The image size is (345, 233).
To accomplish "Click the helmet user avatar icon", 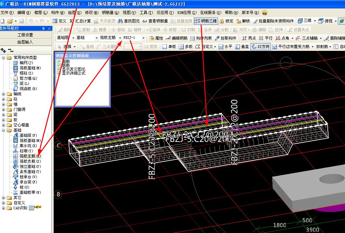I will [265, 13].
